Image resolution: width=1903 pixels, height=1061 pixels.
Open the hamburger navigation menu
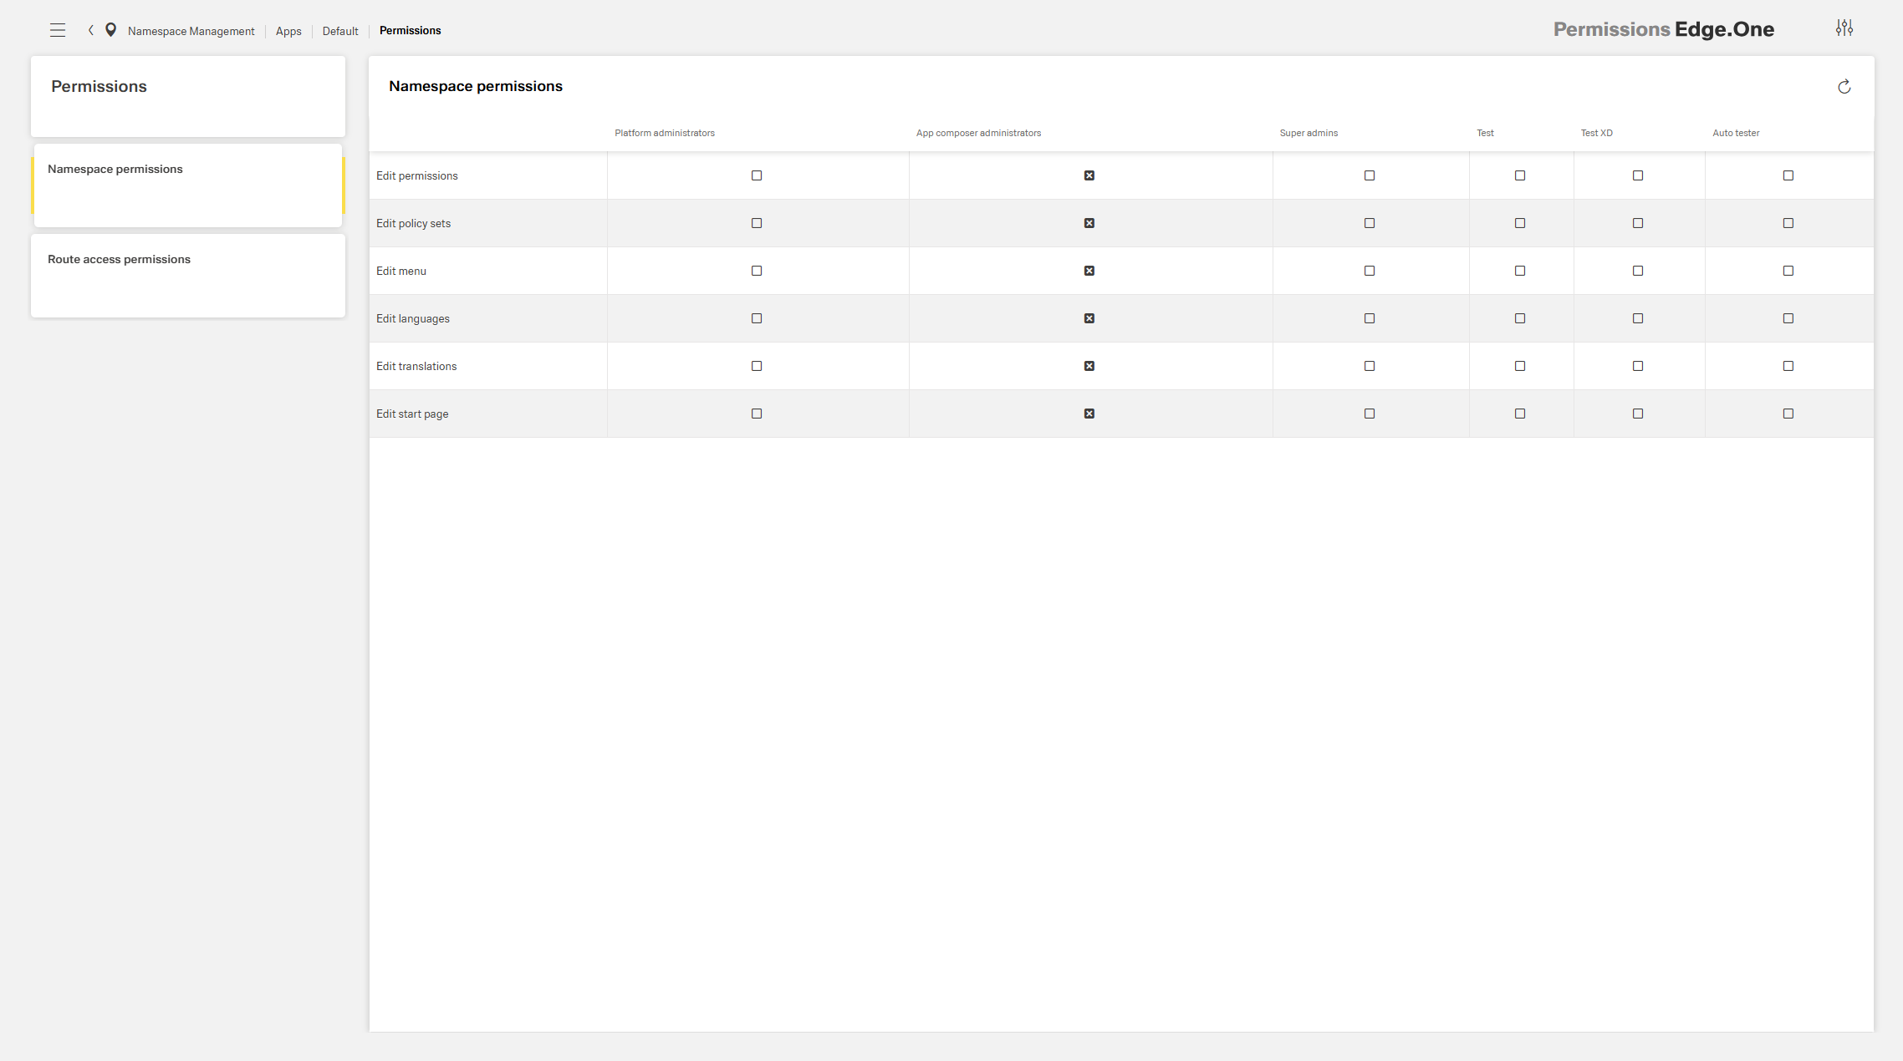click(x=58, y=30)
